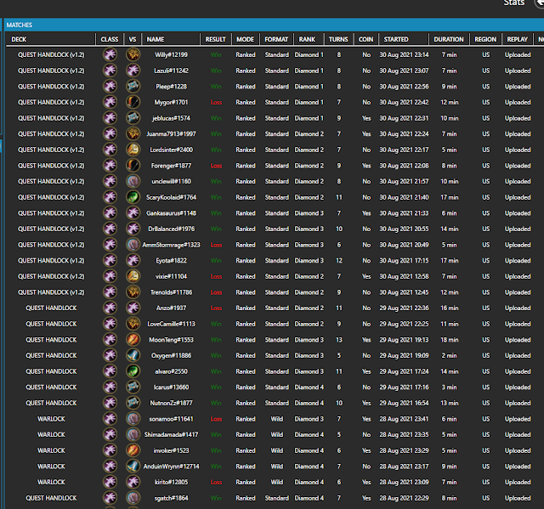Click opponent class icon in MoonTeng#1553 row
The image size is (544, 509).
point(133,340)
